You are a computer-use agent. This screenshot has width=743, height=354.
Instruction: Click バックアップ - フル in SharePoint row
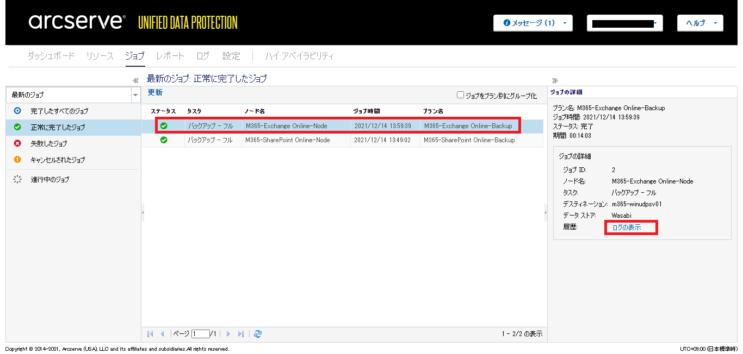pos(210,140)
